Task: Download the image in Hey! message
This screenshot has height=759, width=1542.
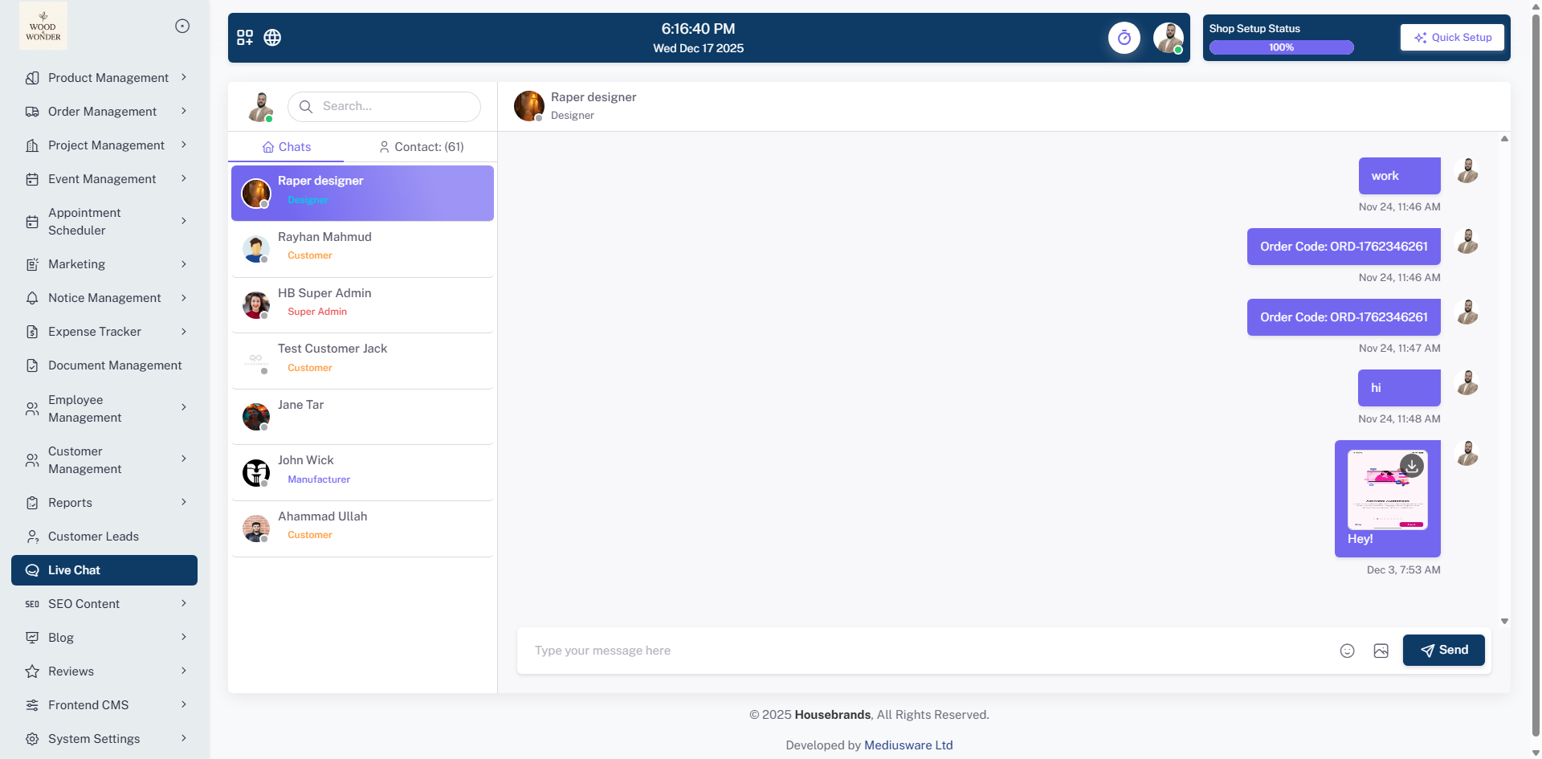Action: 1411,466
